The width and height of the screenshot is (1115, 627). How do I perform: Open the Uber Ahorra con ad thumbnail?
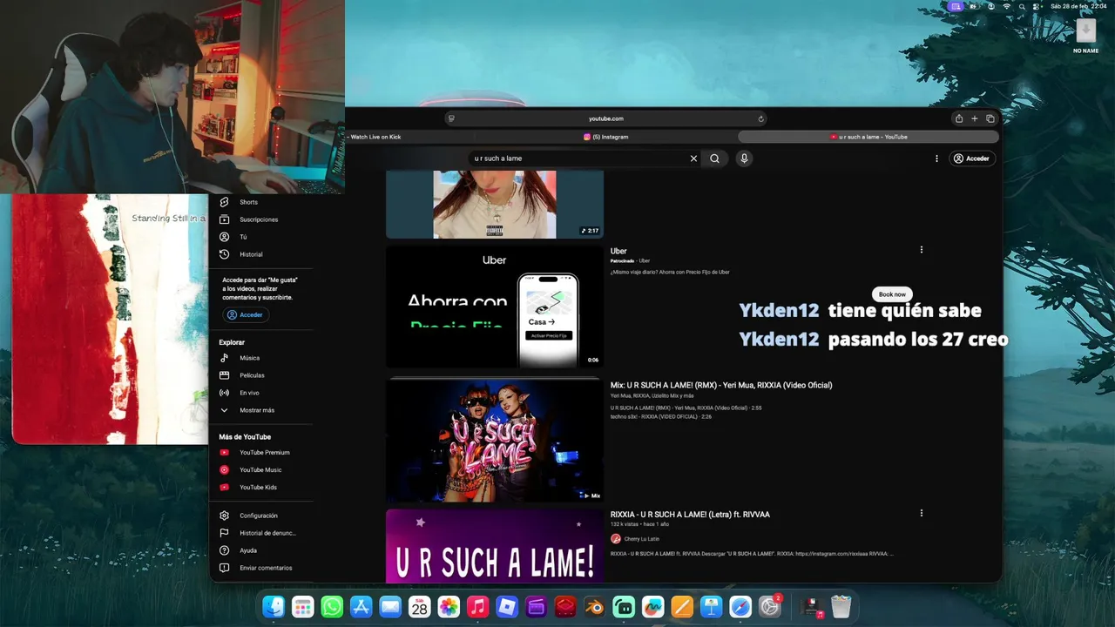[494, 307]
